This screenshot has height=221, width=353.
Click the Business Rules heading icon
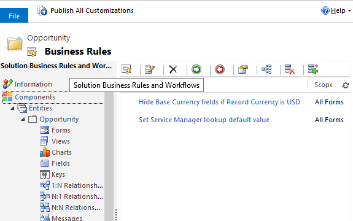[32, 52]
